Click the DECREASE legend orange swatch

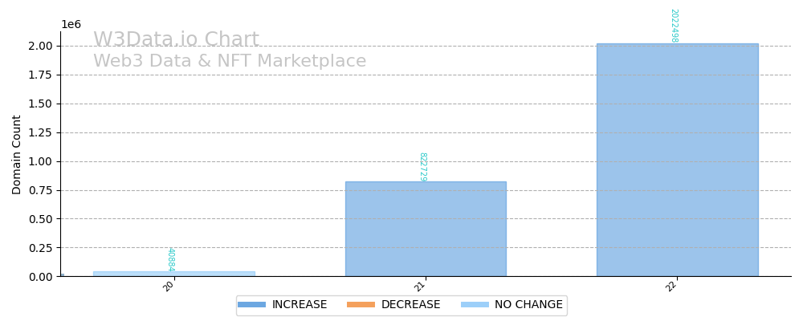pos(361,305)
